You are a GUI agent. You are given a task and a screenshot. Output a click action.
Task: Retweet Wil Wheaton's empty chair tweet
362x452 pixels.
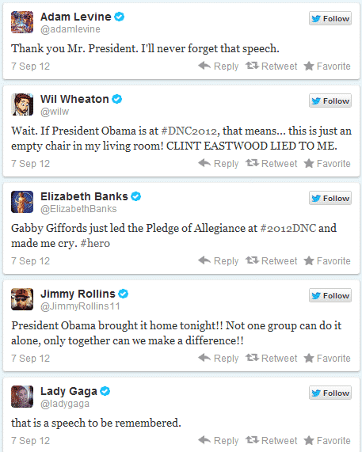[271, 163]
